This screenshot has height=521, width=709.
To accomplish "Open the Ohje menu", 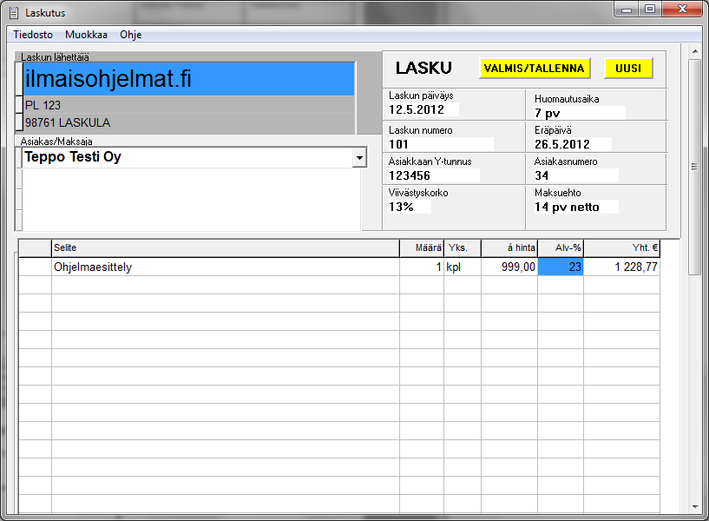I will tap(131, 35).
